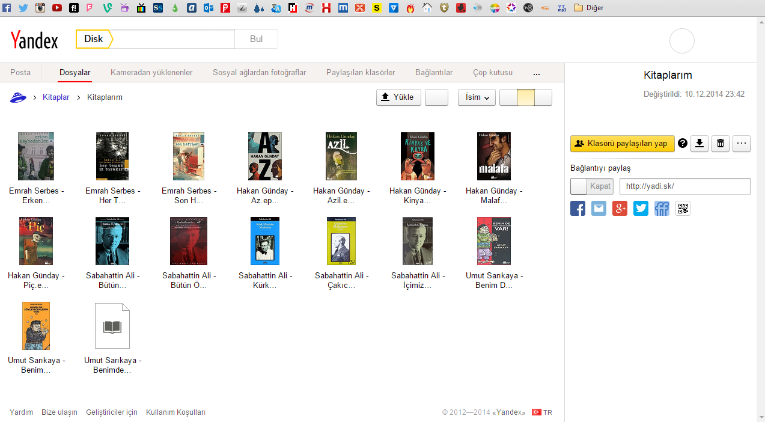Select the Umut Sarıkaya - Benimde generic book file
The width and height of the screenshot is (765, 422).
(x=112, y=338)
